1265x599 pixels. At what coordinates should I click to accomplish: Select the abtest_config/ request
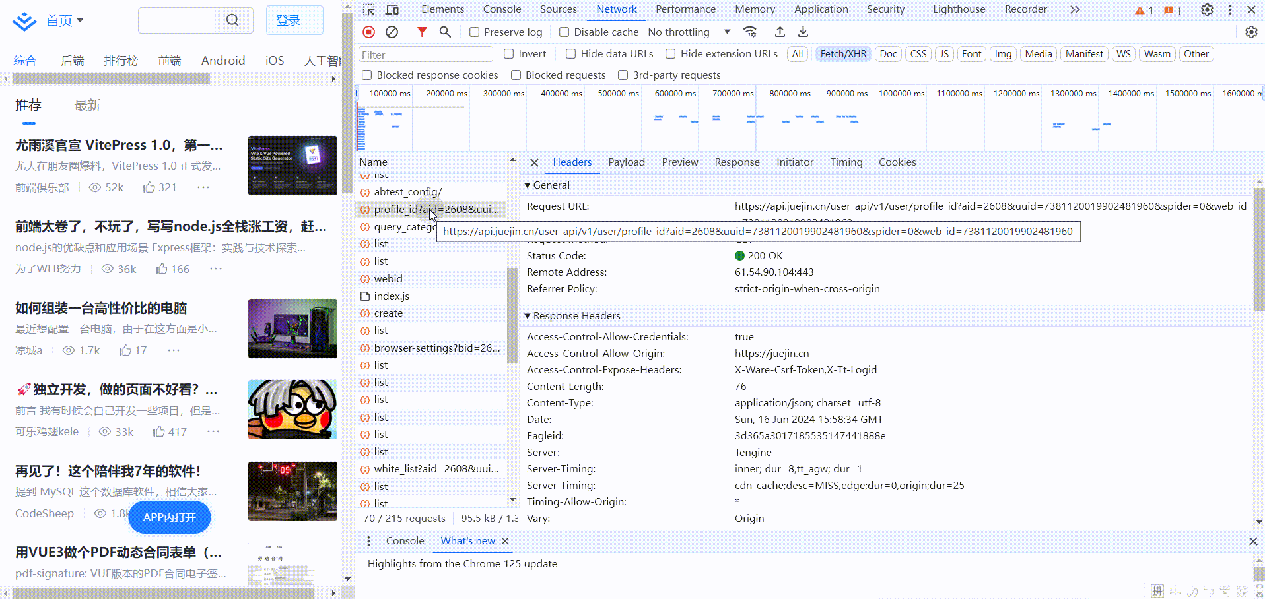[x=431, y=192]
